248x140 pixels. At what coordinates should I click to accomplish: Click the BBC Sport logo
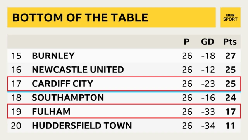tap(231, 17)
